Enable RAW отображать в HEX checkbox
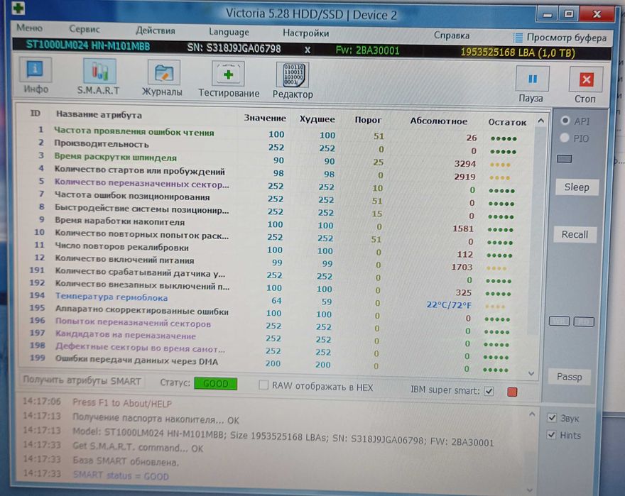This screenshot has height=496, width=625. [263, 385]
